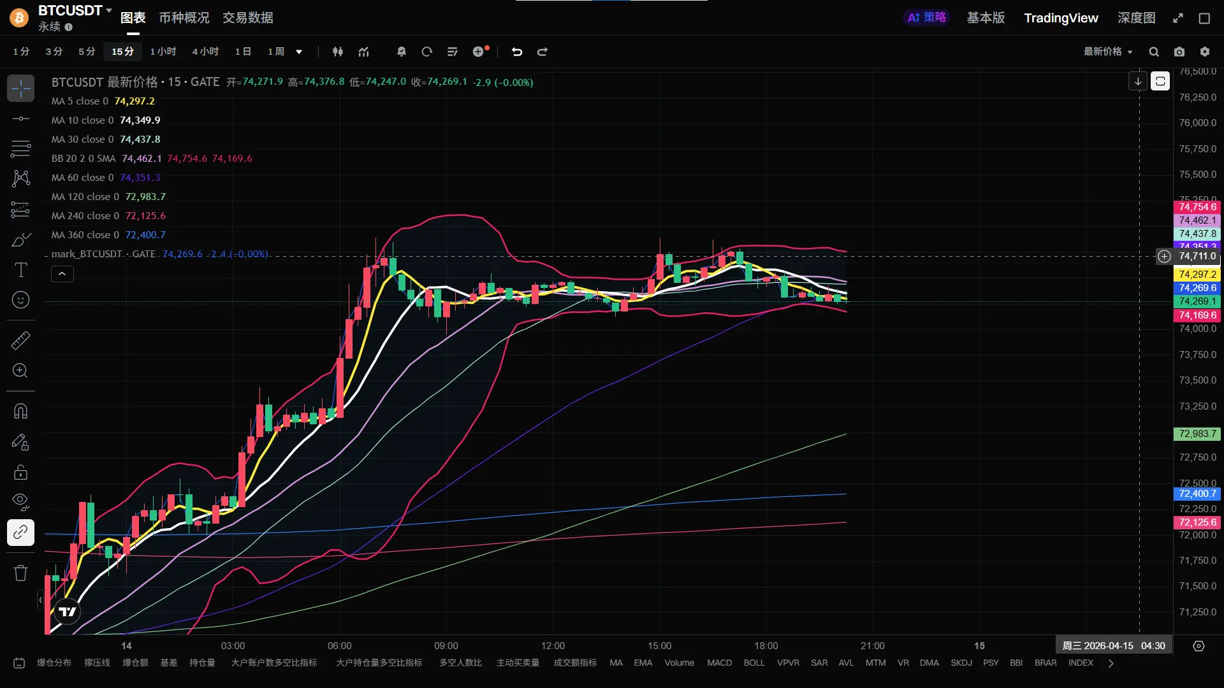Click the yellow 74,297.2 MA5 price label
This screenshot has width=1224, height=688.
coord(1197,275)
